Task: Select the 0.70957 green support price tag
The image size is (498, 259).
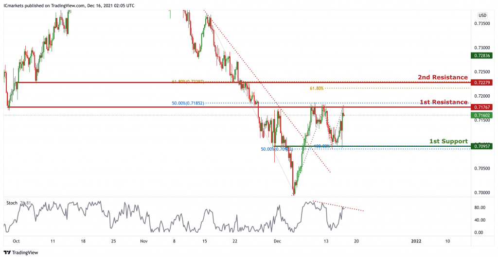Action: [482, 146]
